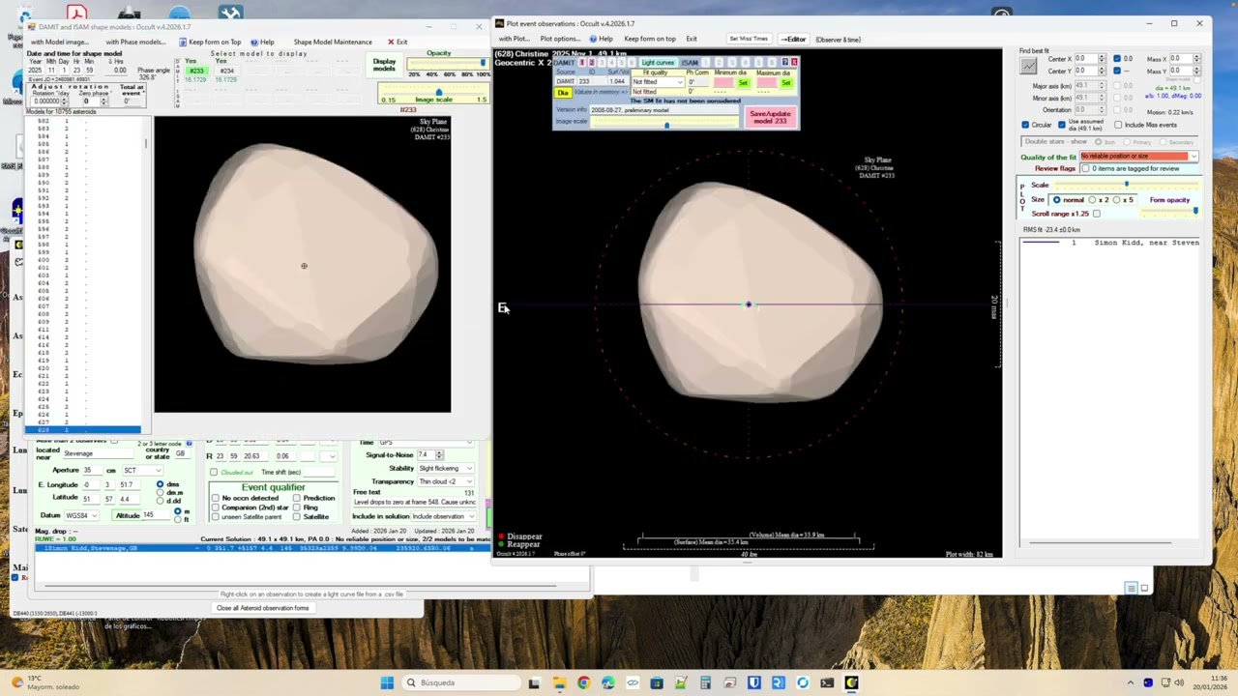Open Include in solution dropdown

point(444,516)
